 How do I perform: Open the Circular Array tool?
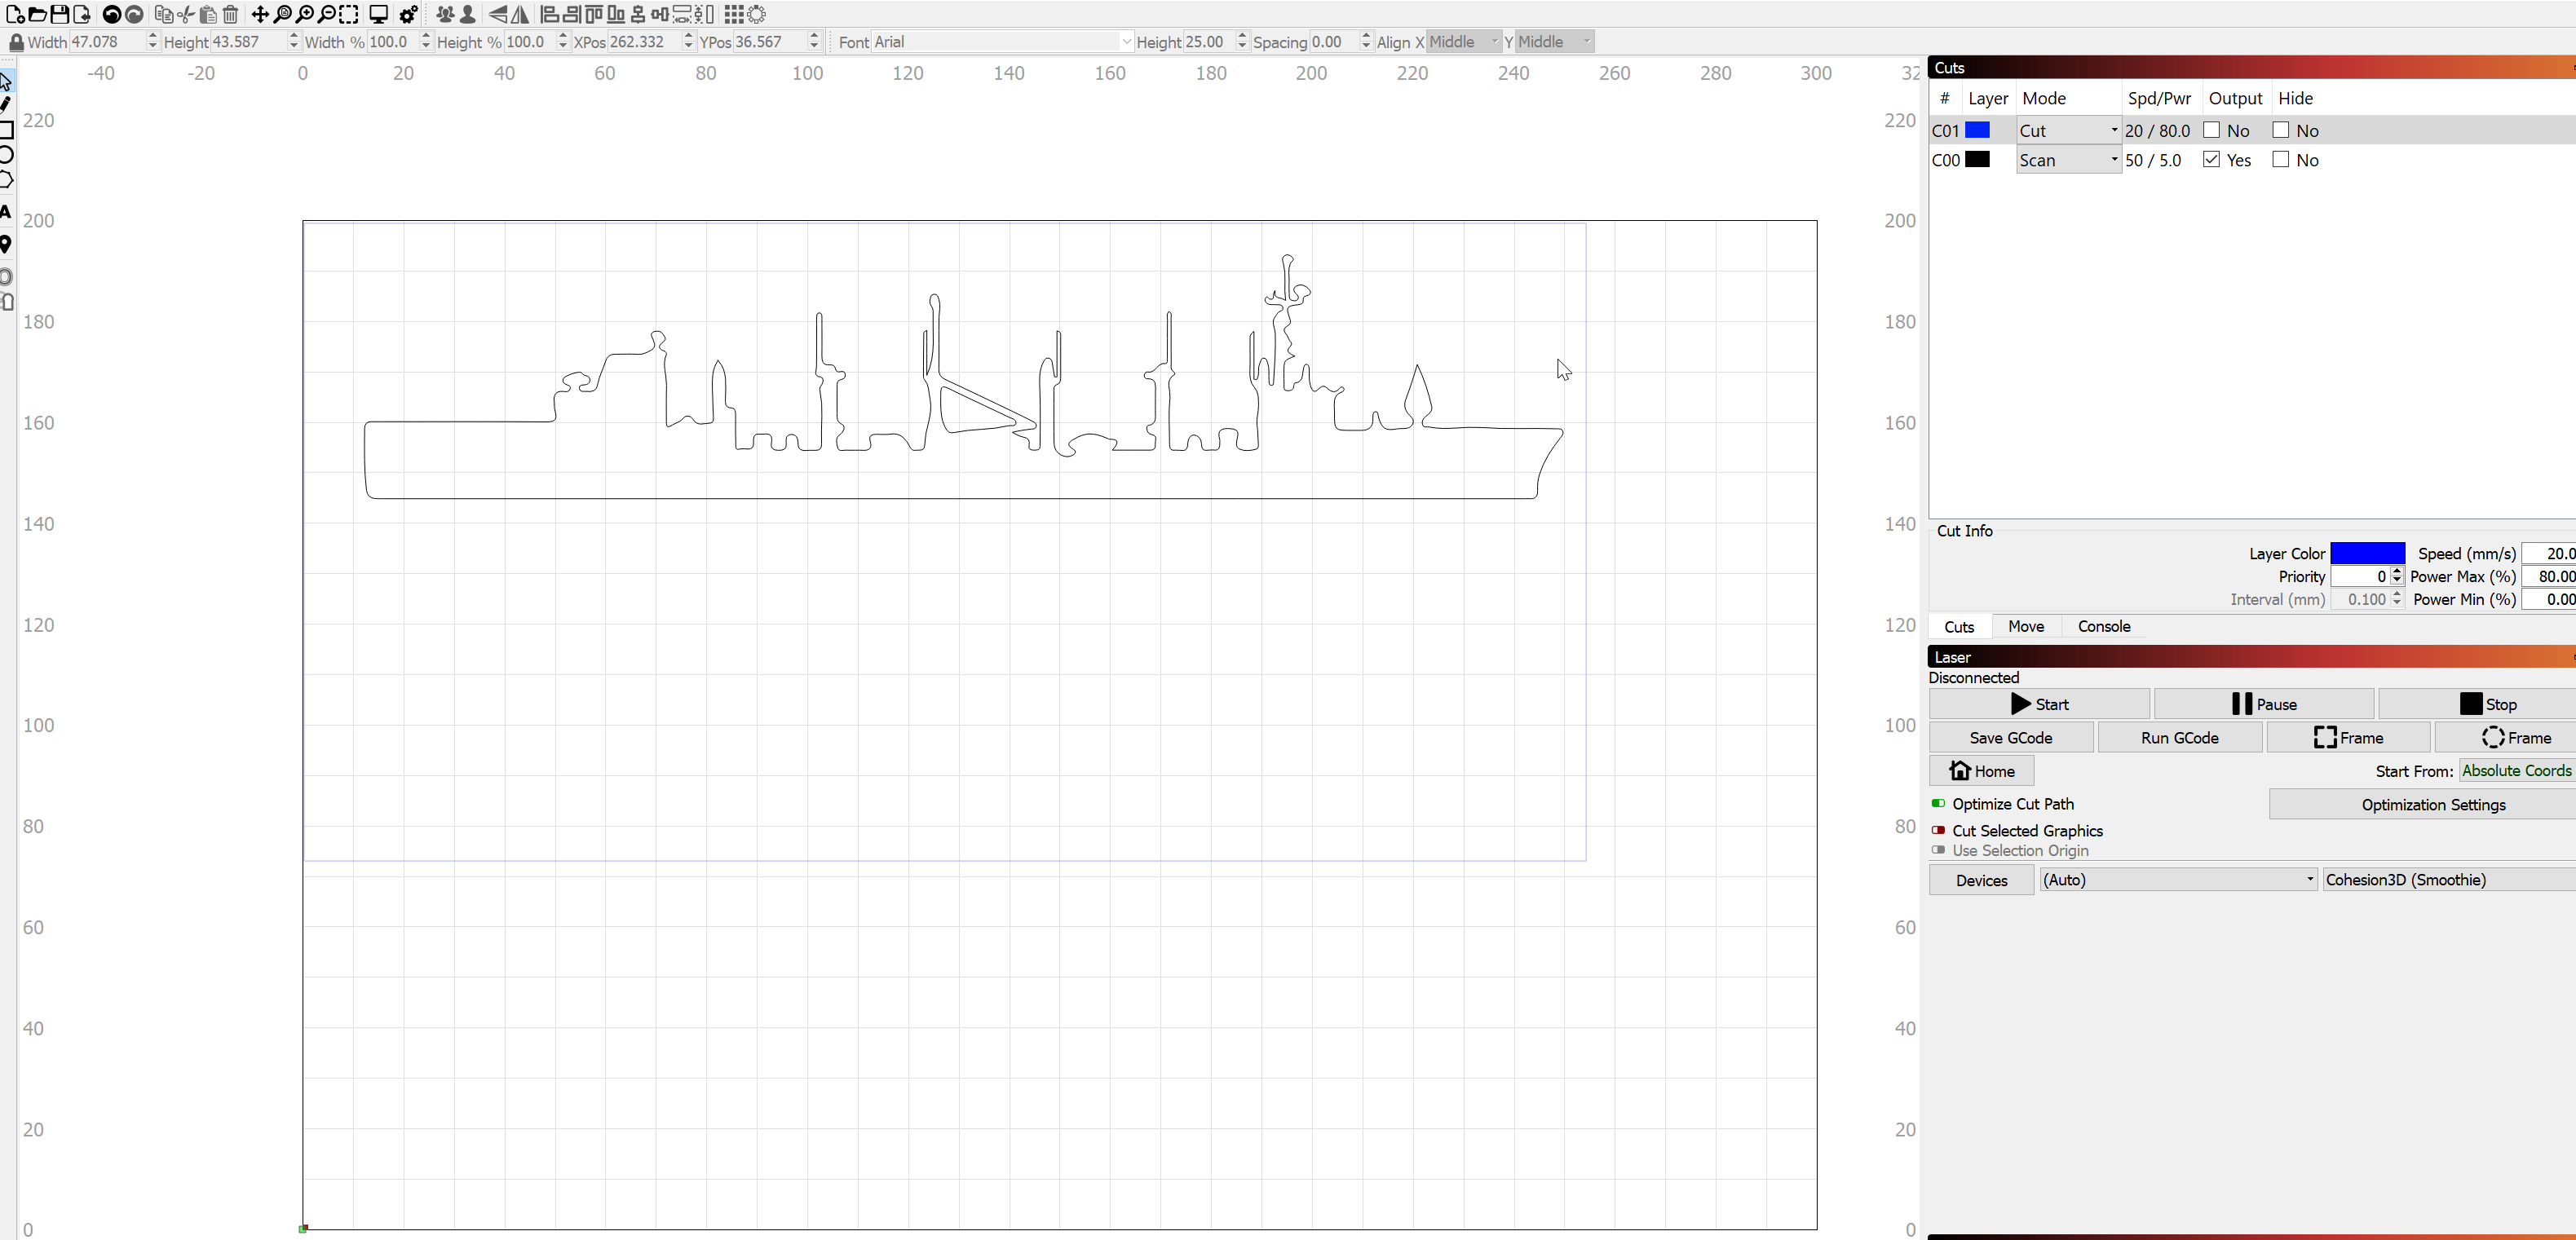point(757,14)
